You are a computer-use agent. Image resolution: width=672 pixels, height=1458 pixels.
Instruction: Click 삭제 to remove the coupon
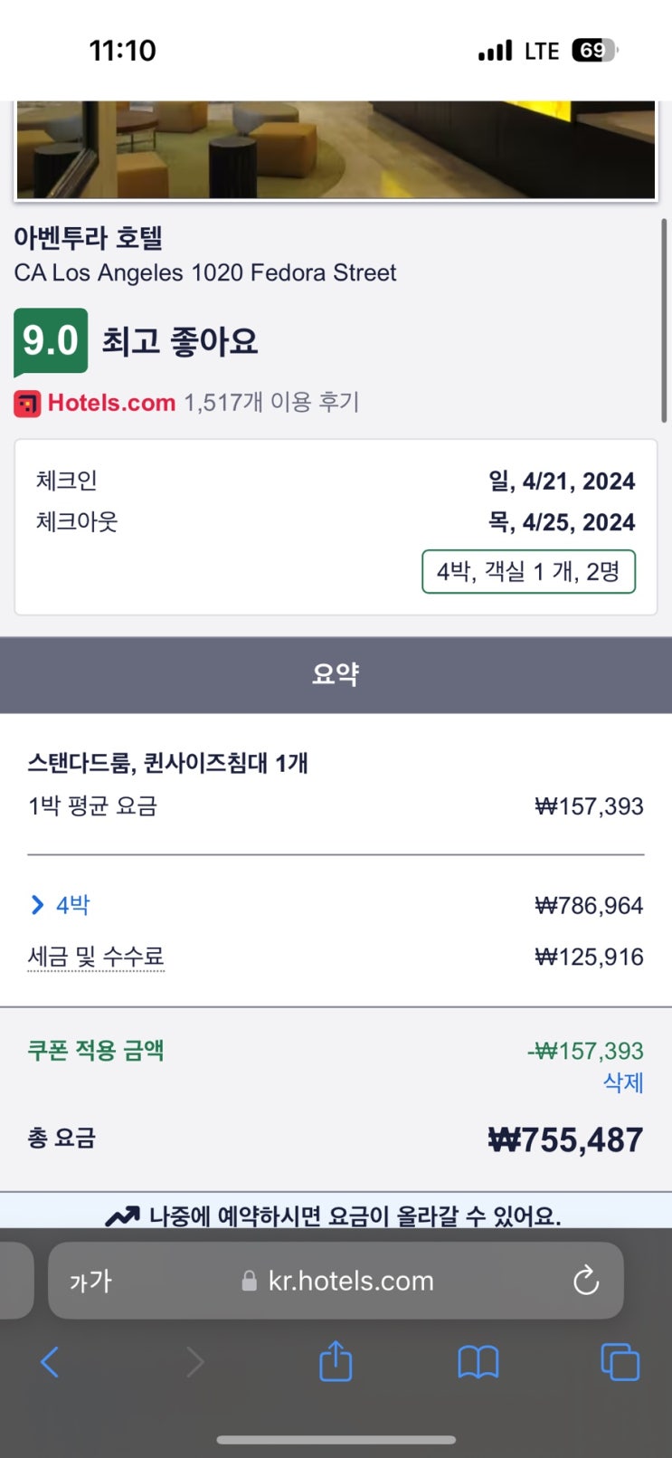pos(623,1082)
